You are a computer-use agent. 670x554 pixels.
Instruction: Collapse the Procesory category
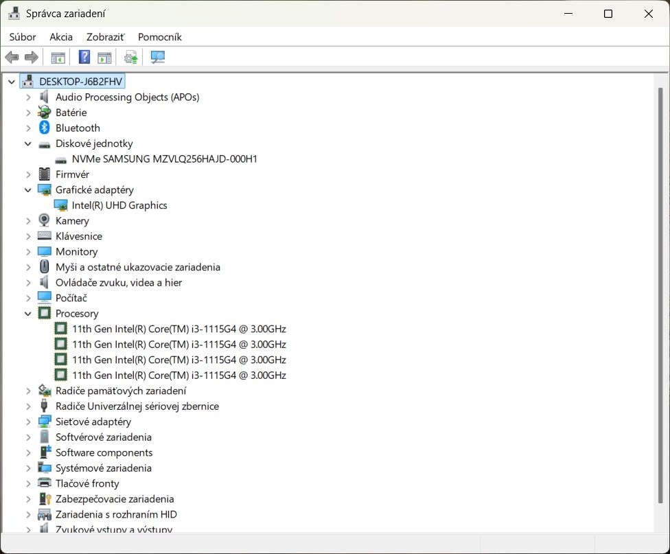pyautogui.click(x=28, y=314)
